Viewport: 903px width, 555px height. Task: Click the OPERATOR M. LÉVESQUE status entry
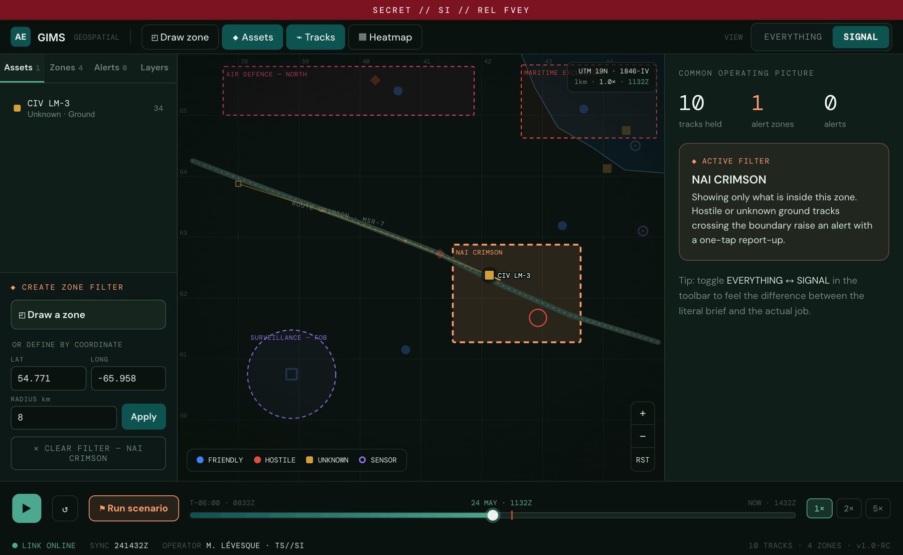233,545
